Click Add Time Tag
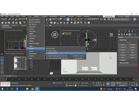139x104 pixels. click(84, 85)
